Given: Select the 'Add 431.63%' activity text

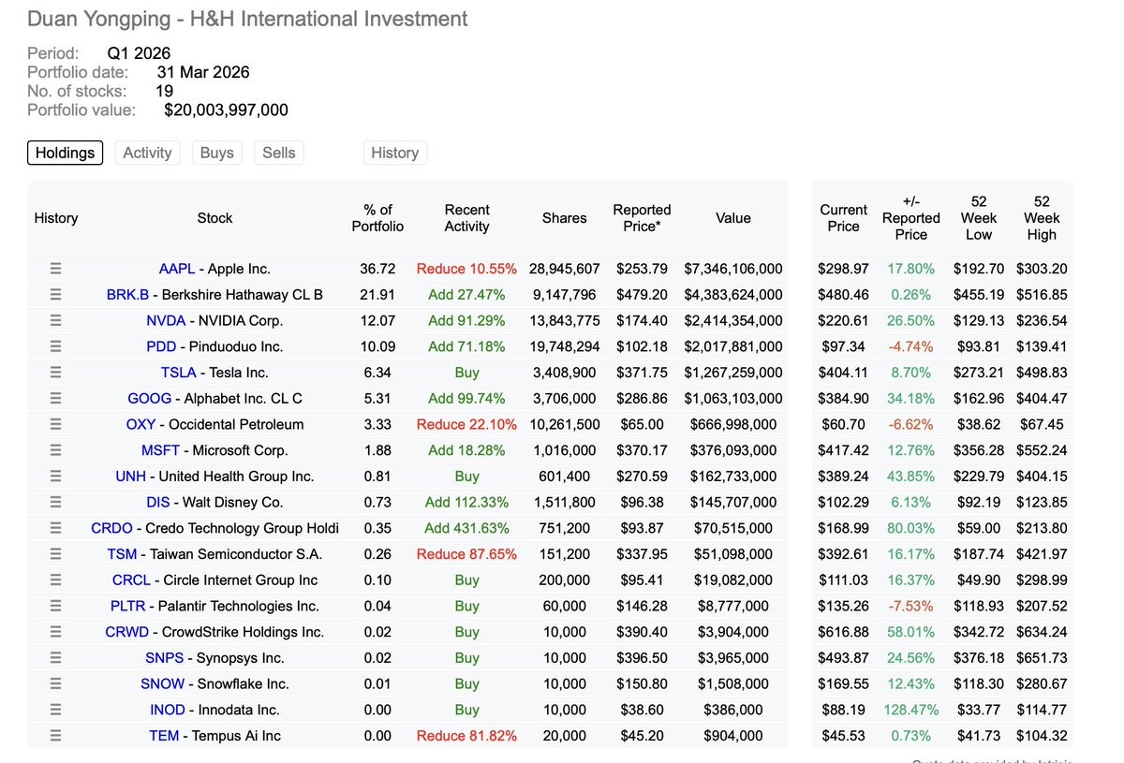Looking at the screenshot, I should (x=466, y=528).
